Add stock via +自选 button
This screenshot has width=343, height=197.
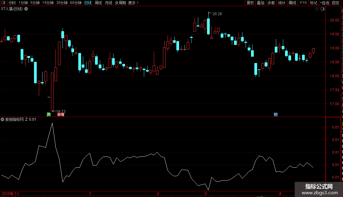324,3
